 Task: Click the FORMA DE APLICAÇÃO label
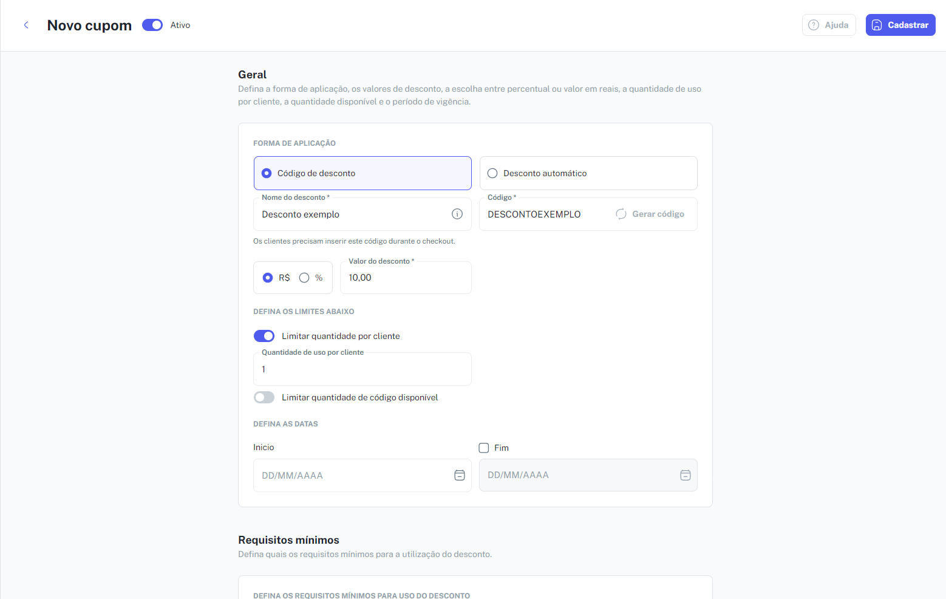point(294,143)
